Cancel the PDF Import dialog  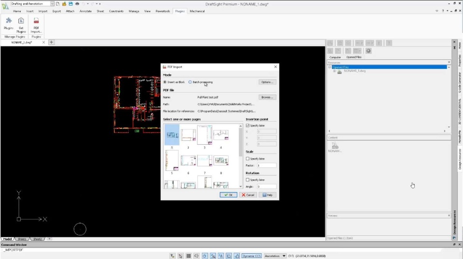(248, 195)
